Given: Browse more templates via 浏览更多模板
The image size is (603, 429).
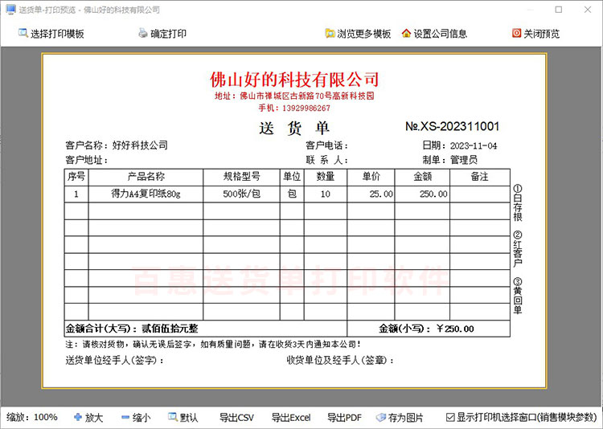Looking at the screenshot, I should coord(363,34).
